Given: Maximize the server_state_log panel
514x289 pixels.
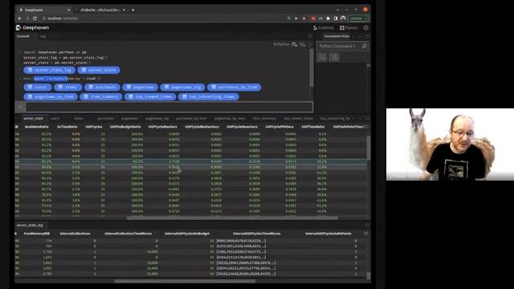Looking at the screenshot, I should [367, 226].
